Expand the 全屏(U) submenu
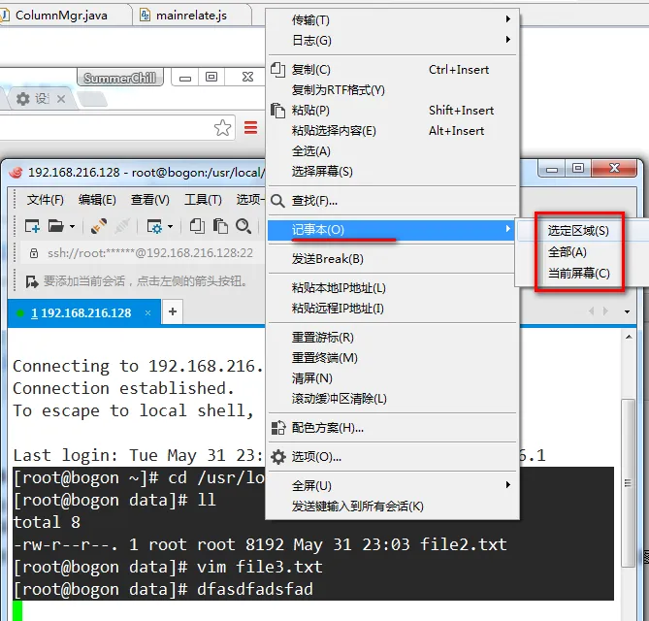Viewport: 649px width, 621px height. (x=392, y=485)
